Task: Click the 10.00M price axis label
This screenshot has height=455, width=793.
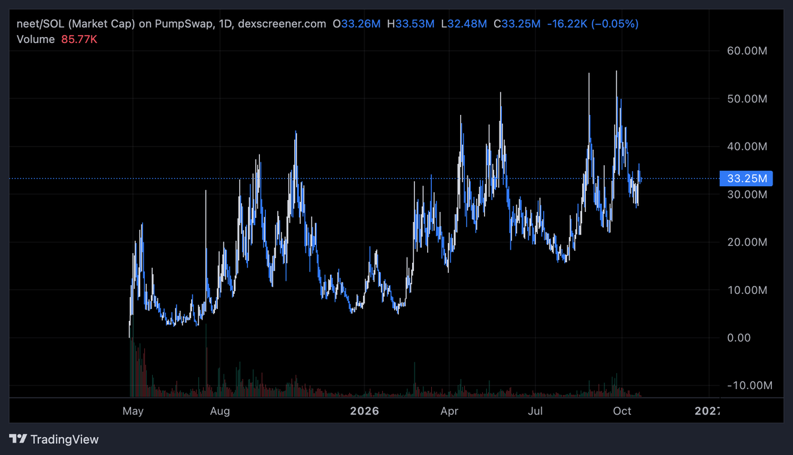Action: pyautogui.click(x=747, y=290)
